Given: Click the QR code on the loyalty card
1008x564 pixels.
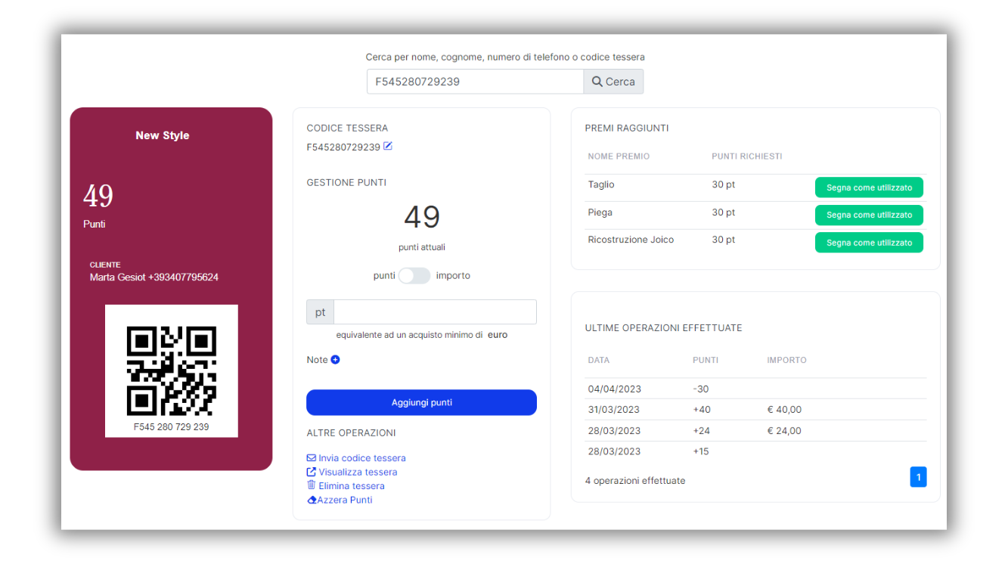Looking at the screenshot, I should [172, 370].
